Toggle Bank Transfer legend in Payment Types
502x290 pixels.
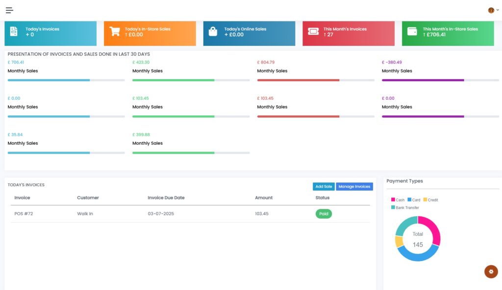(404, 208)
